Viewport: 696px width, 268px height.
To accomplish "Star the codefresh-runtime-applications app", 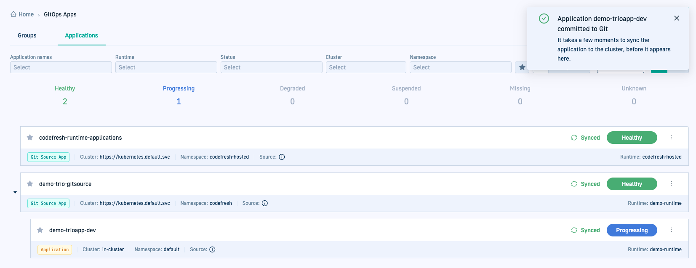I will coord(30,138).
